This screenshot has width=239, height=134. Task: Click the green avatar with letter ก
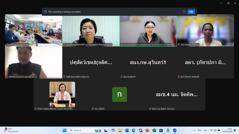(119, 94)
